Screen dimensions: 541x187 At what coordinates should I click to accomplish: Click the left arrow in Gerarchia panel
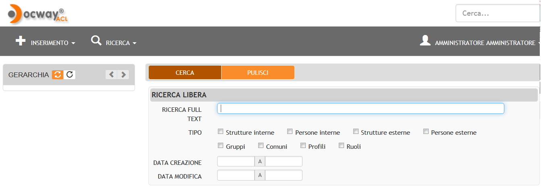pos(111,74)
